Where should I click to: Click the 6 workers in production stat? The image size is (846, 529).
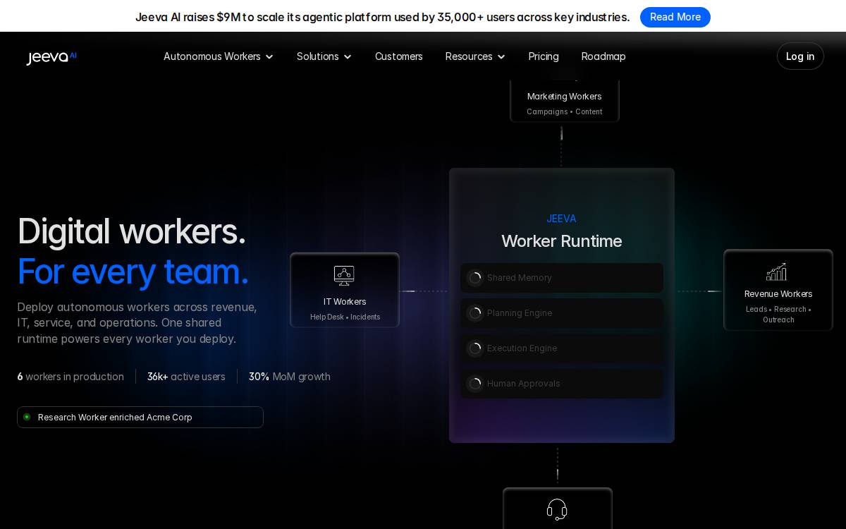click(x=70, y=377)
